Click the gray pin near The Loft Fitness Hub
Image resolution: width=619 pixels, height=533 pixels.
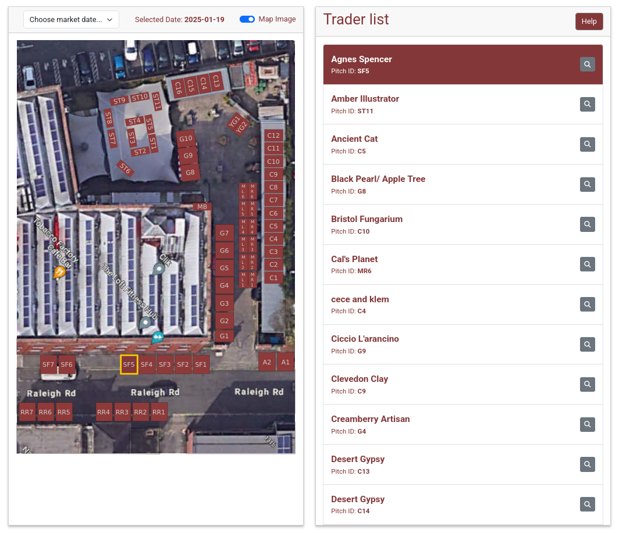145,323
